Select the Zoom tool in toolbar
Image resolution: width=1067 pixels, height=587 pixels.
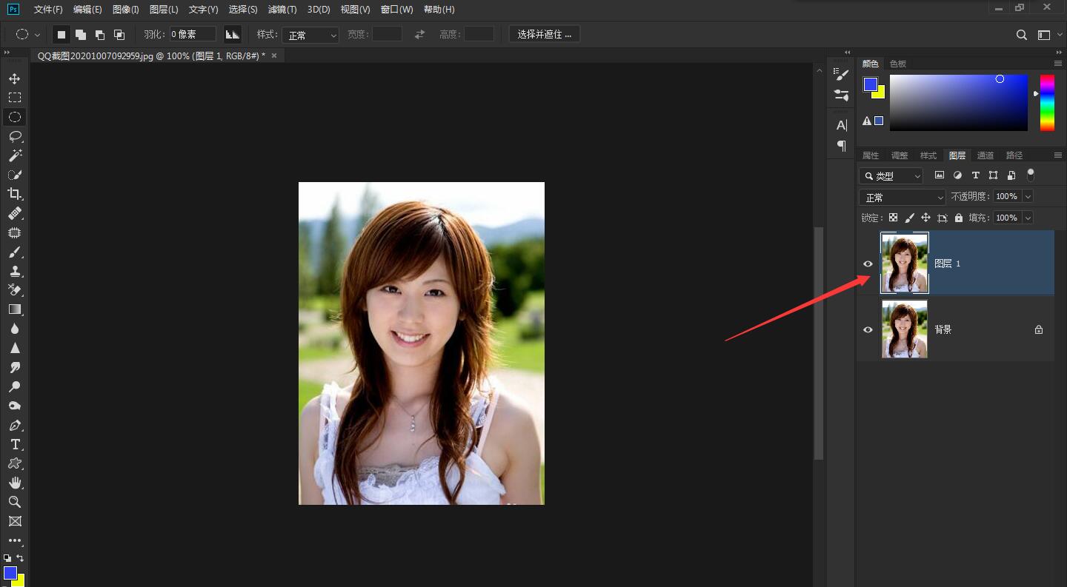click(x=15, y=502)
